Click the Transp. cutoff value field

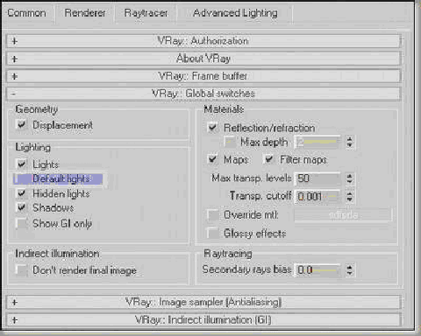point(318,196)
